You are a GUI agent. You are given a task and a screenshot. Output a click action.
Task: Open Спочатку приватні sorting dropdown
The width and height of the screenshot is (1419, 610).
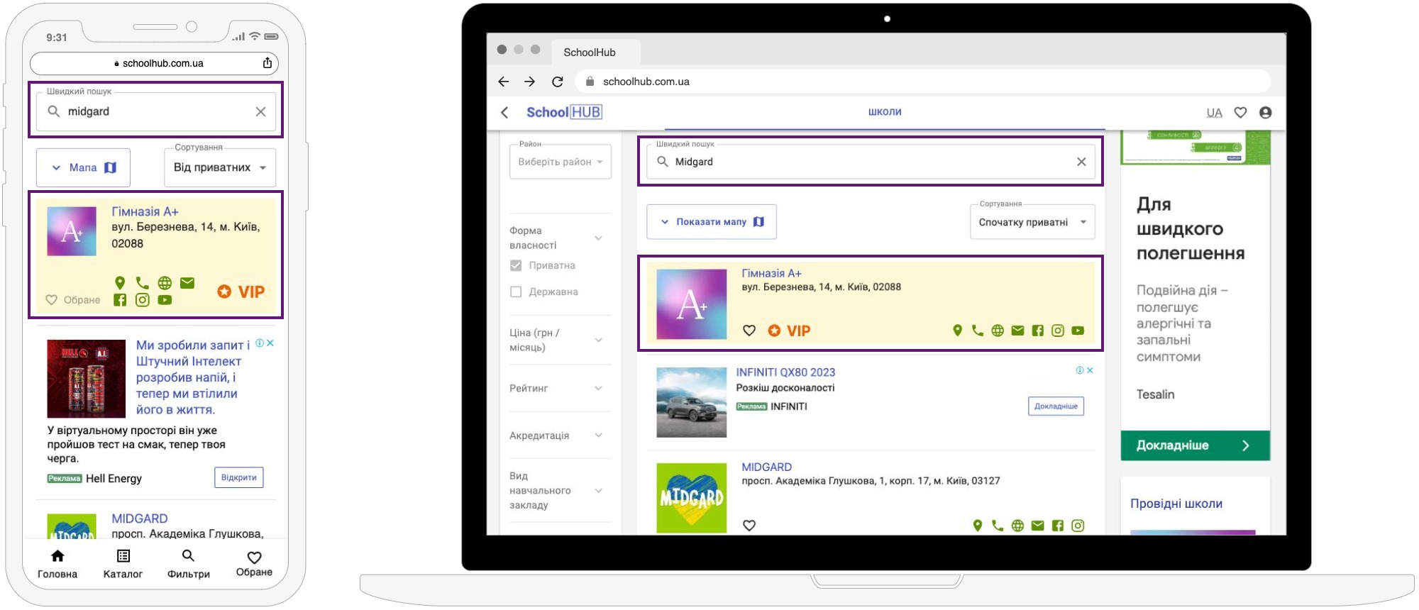(x=1032, y=222)
